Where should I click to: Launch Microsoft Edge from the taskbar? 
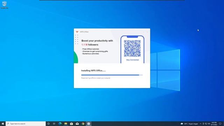(x=60, y=124)
